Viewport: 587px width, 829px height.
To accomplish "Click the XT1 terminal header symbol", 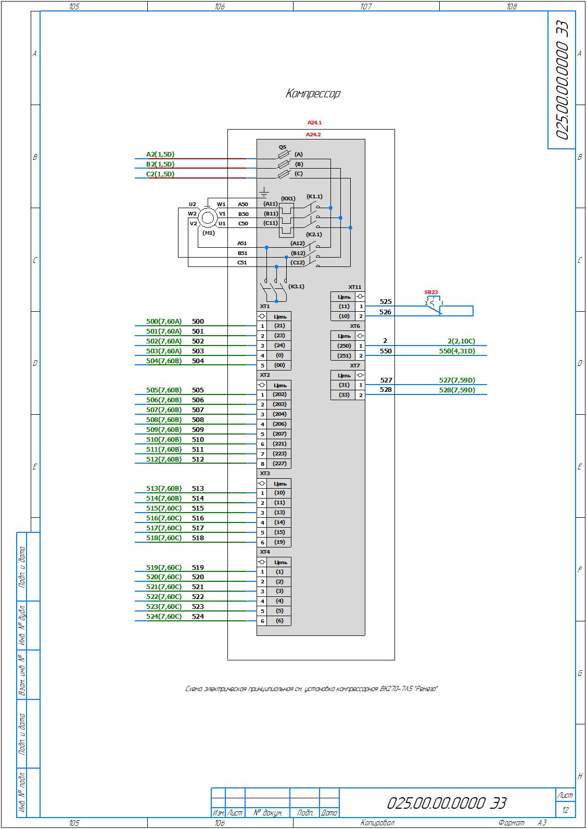I will click(x=262, y=316).
